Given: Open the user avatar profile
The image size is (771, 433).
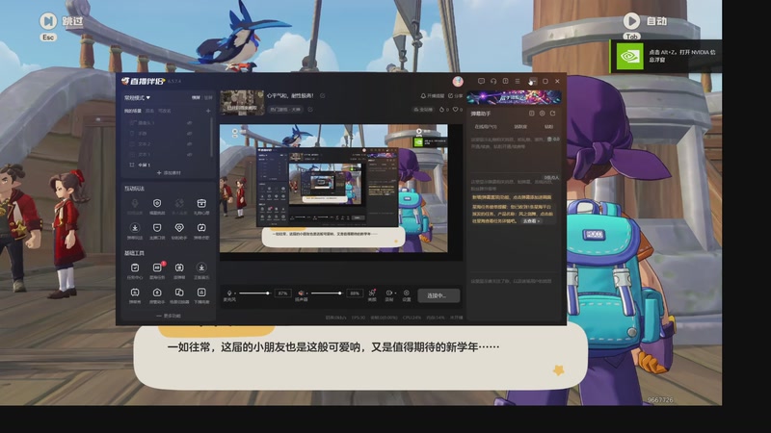Looking at the screenshot, I should [x=458, y=81].
